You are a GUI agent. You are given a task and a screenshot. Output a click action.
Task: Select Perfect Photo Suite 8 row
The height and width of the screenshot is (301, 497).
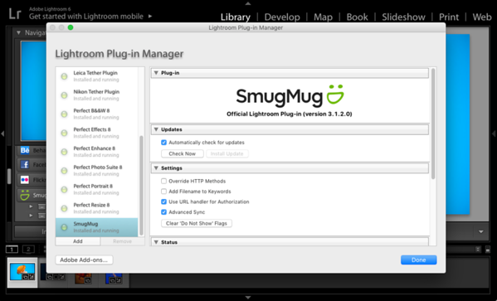(97, 171)
